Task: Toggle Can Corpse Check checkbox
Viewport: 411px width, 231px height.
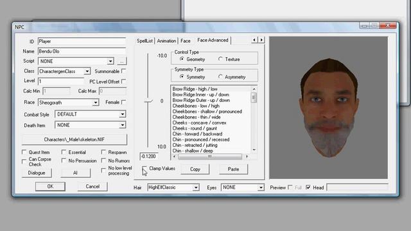Action: coord(24,162)
